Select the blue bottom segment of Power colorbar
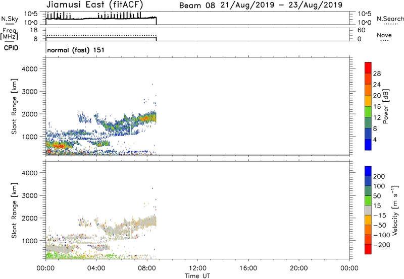 (x=368, y=145)
